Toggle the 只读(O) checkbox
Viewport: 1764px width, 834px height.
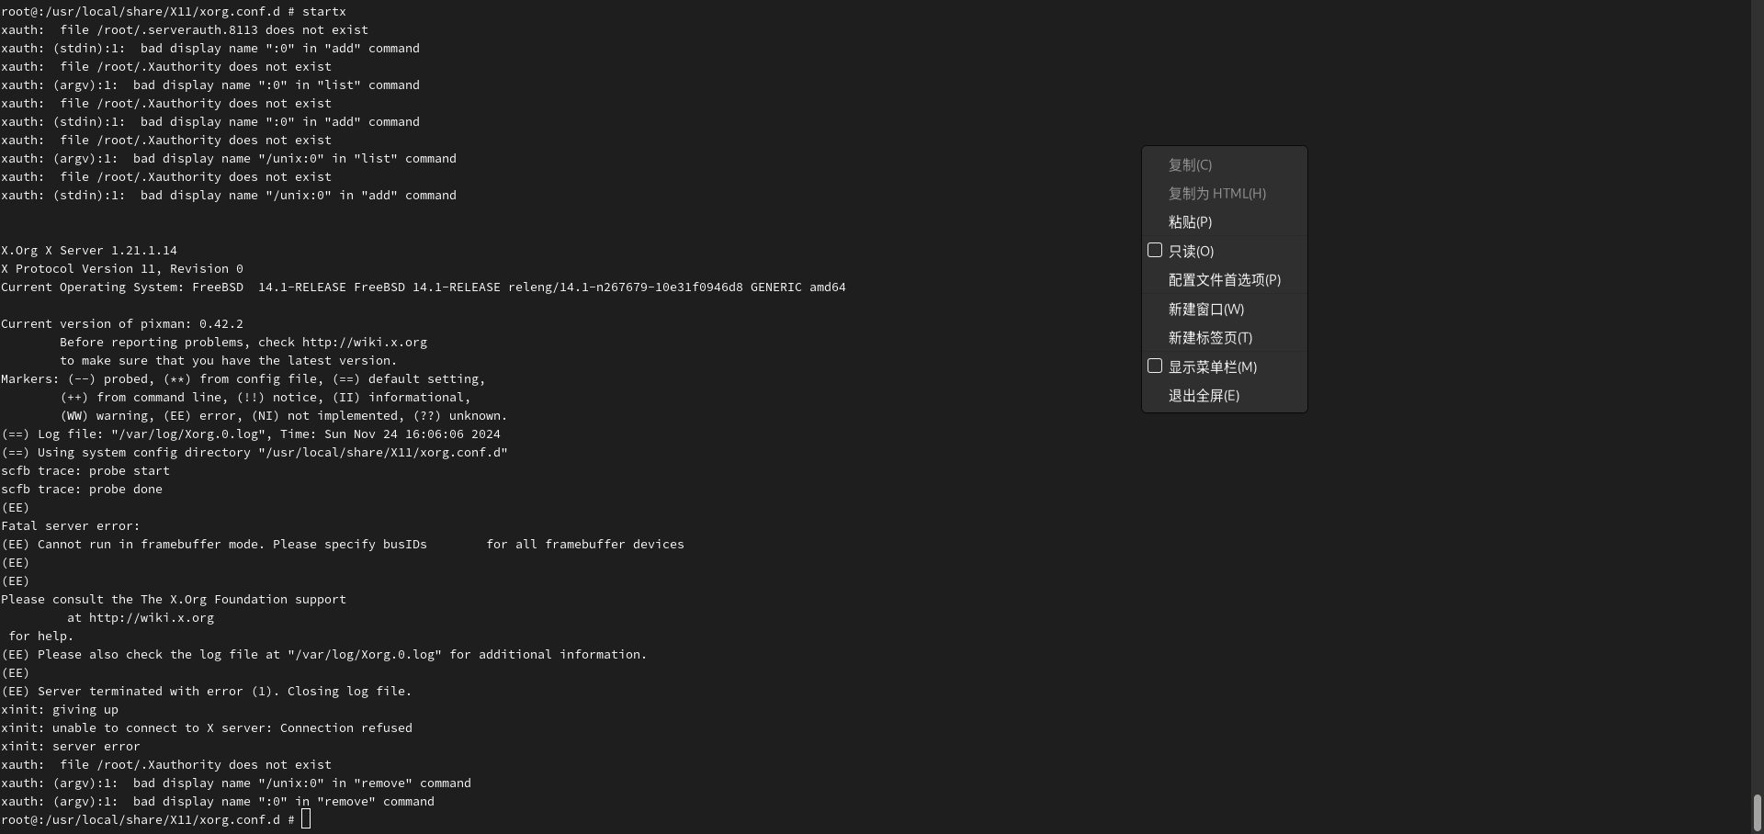point(1155,251)
